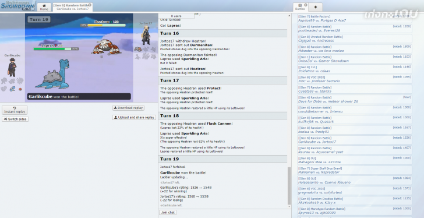Screen dimensions: 424x218
Task: Click the Instant replay button
Action: click(15, 110)
